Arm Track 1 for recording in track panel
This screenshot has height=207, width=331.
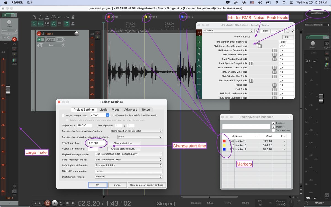pyautogui.click(x=39, y=34)
